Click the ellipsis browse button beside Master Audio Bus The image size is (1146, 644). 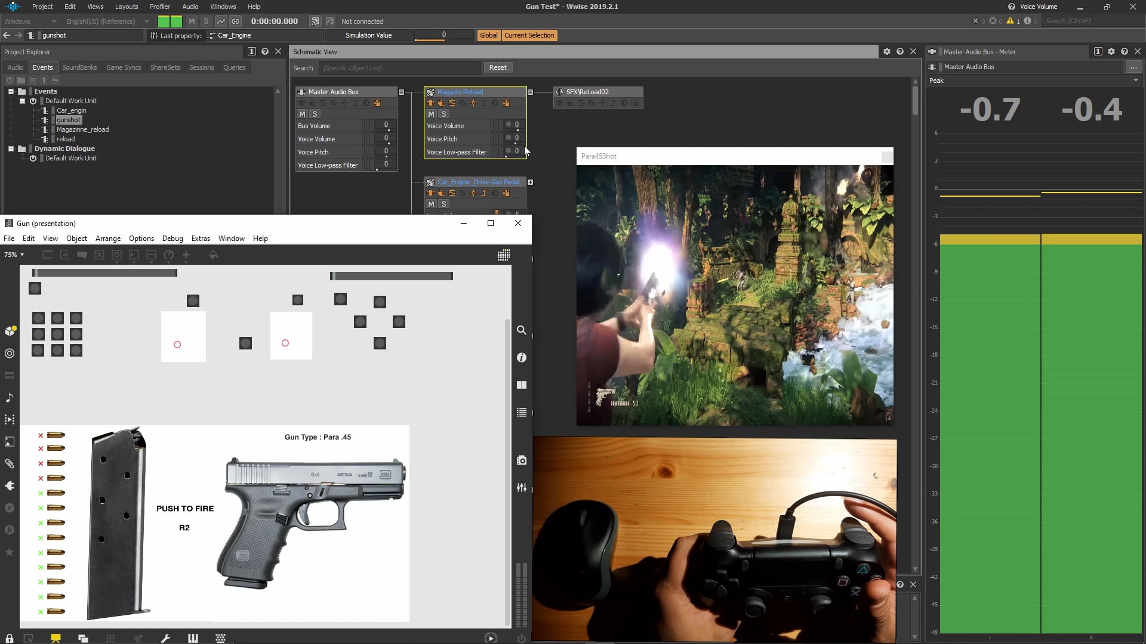(1133, 67)
